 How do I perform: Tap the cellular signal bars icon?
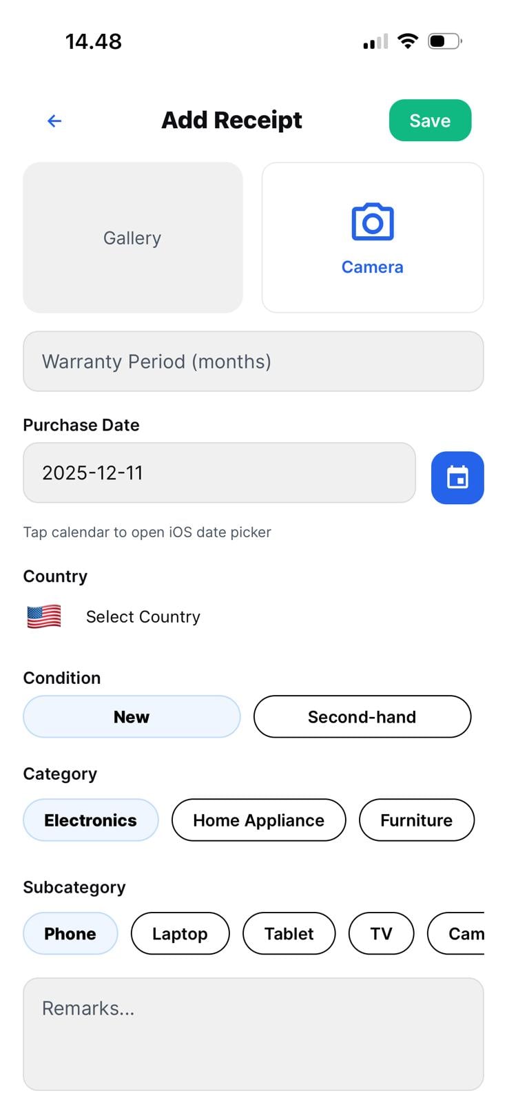tap(375, 42)
